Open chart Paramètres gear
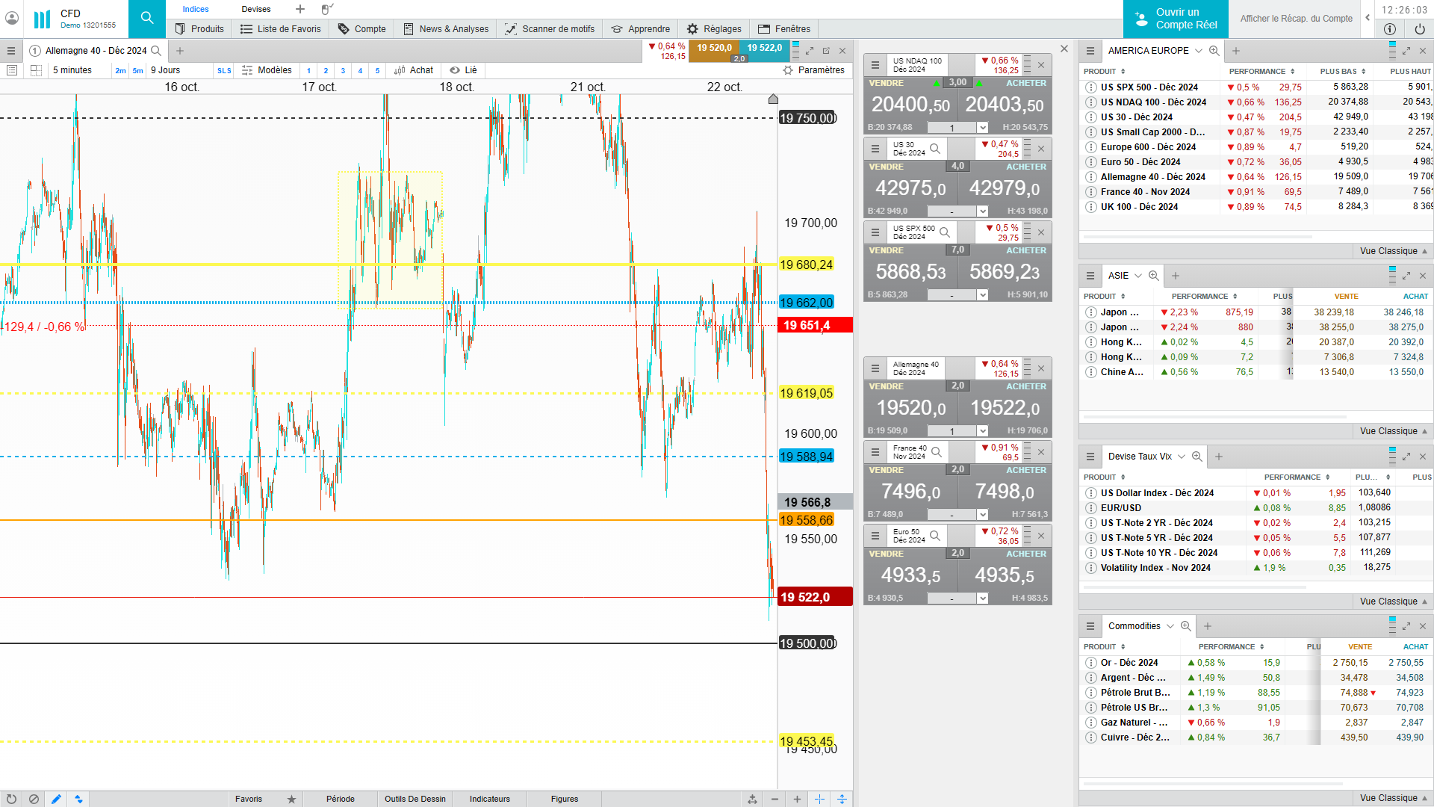The image size is (1434, 807). (813, 70)
